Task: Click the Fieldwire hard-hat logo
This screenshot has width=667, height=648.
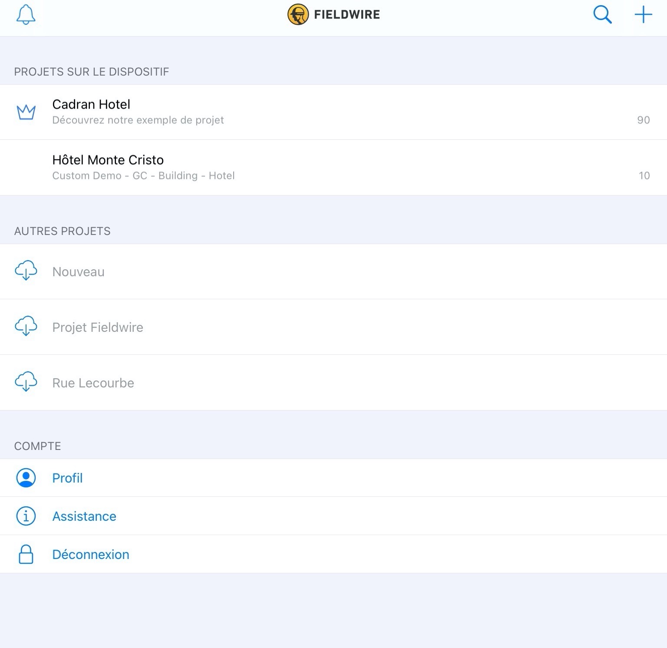Action: (x=298, y=14)
